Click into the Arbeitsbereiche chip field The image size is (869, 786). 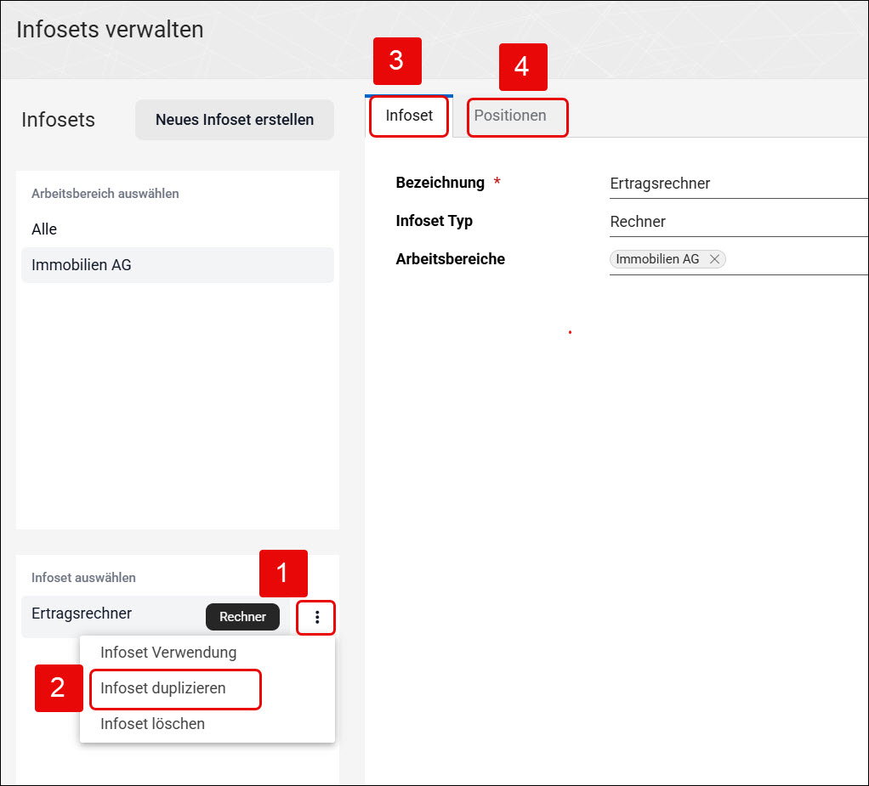tap(739, 260)
